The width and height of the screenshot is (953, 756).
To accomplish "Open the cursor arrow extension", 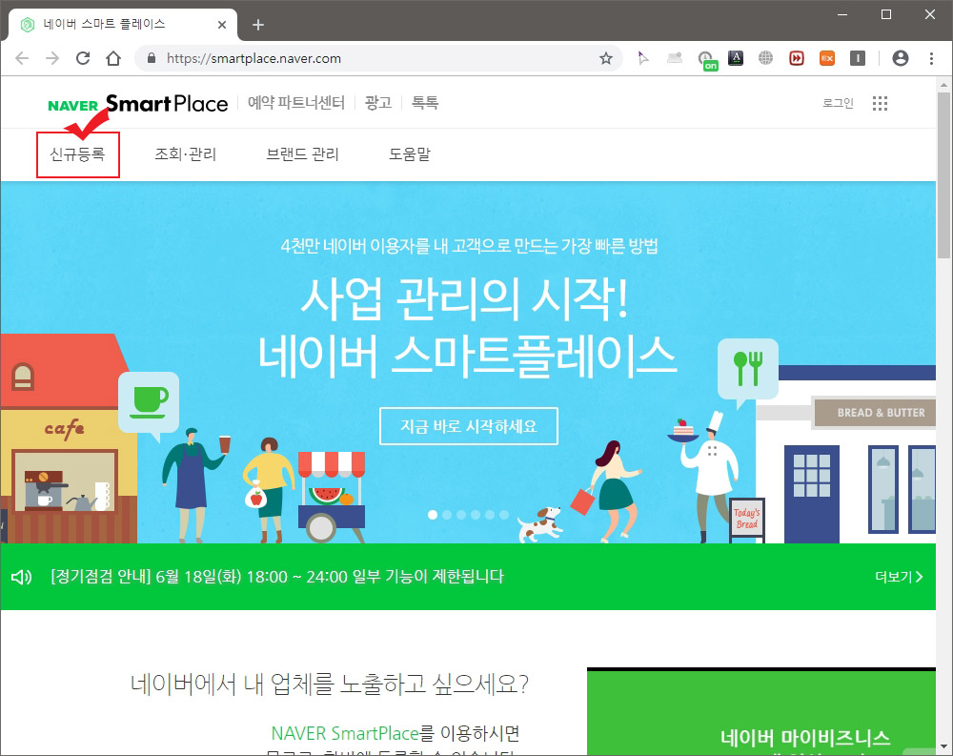I will tap(643, 58).
